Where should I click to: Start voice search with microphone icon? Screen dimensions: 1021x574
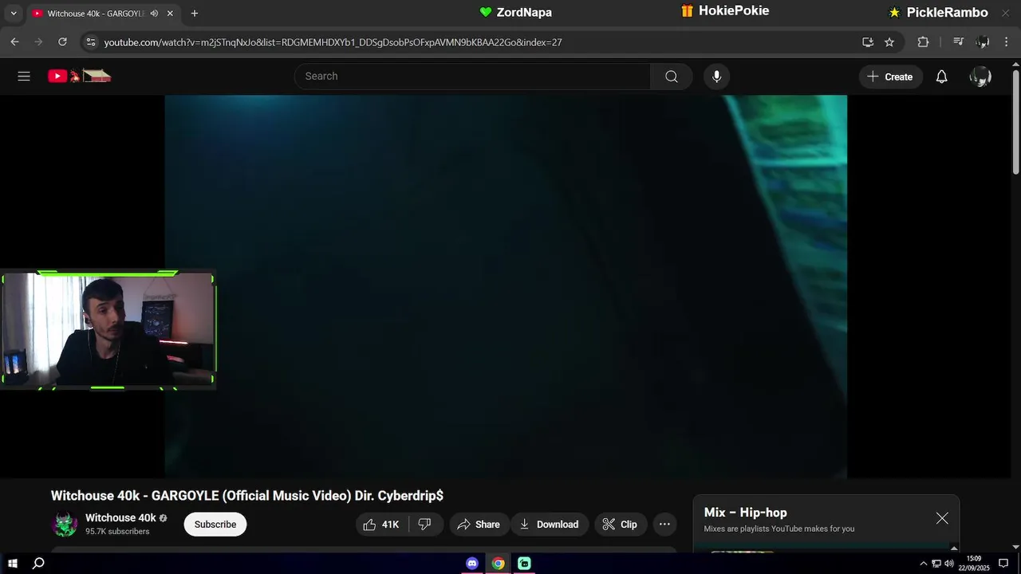click(716, 77)
